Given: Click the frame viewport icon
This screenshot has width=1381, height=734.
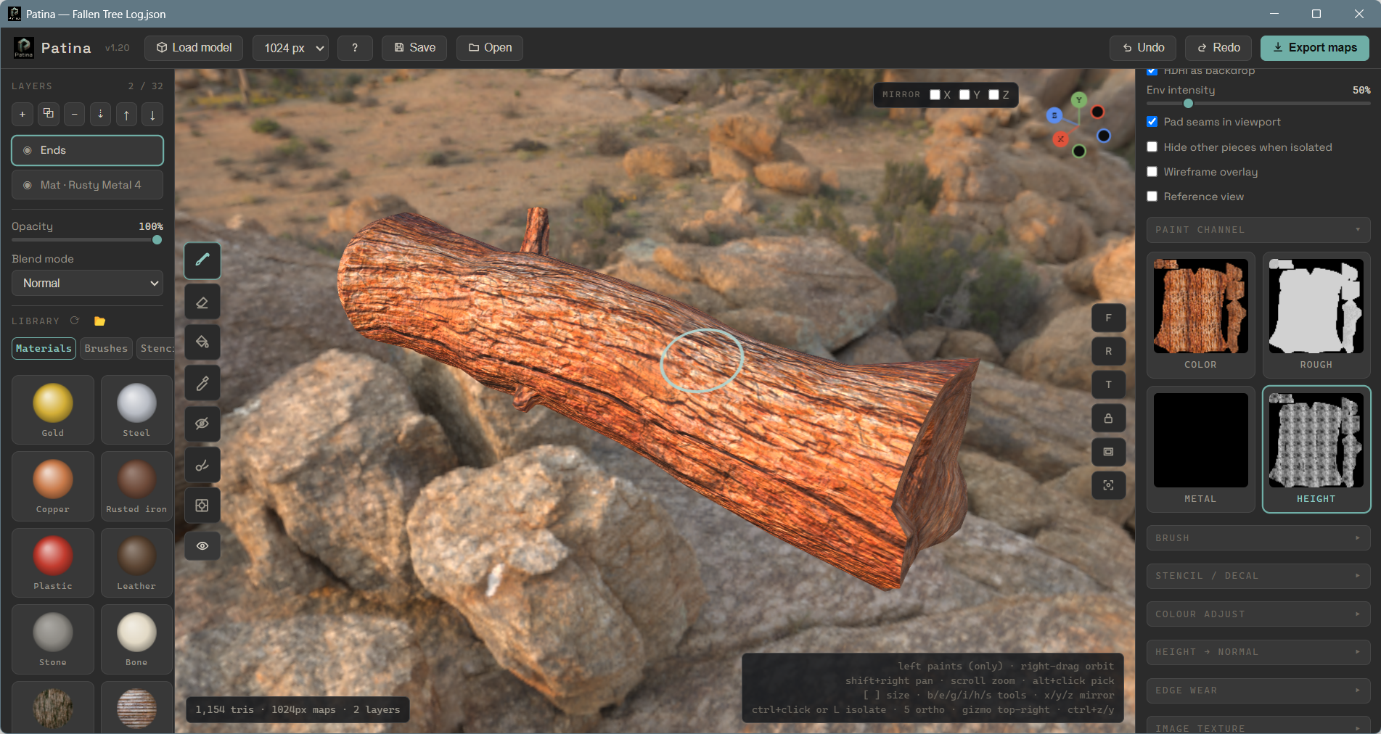Looking at the screenshot, I should (x=1108, y=452).
